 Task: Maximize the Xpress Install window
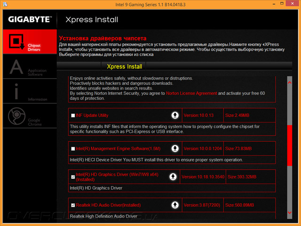point(282,3)
